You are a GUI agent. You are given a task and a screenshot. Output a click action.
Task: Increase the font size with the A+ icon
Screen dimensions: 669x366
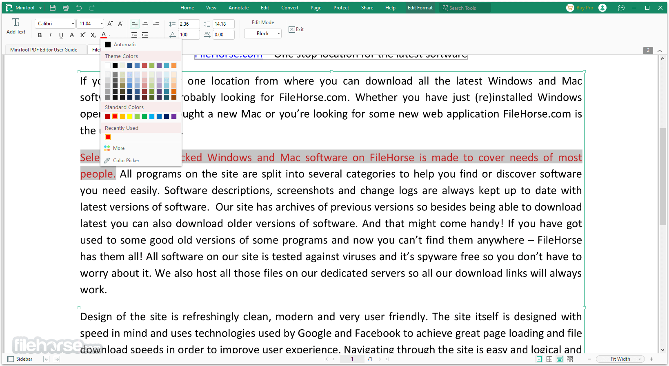click(x=110, y=24)
